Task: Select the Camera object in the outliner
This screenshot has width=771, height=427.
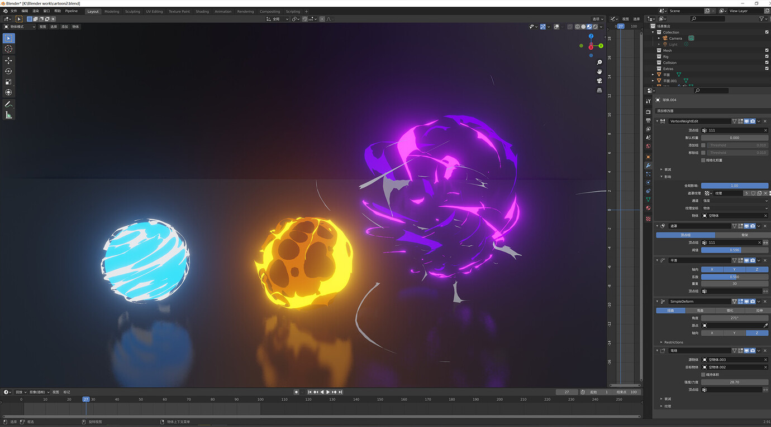Action: pyautogui.click(x=675, y=38)
